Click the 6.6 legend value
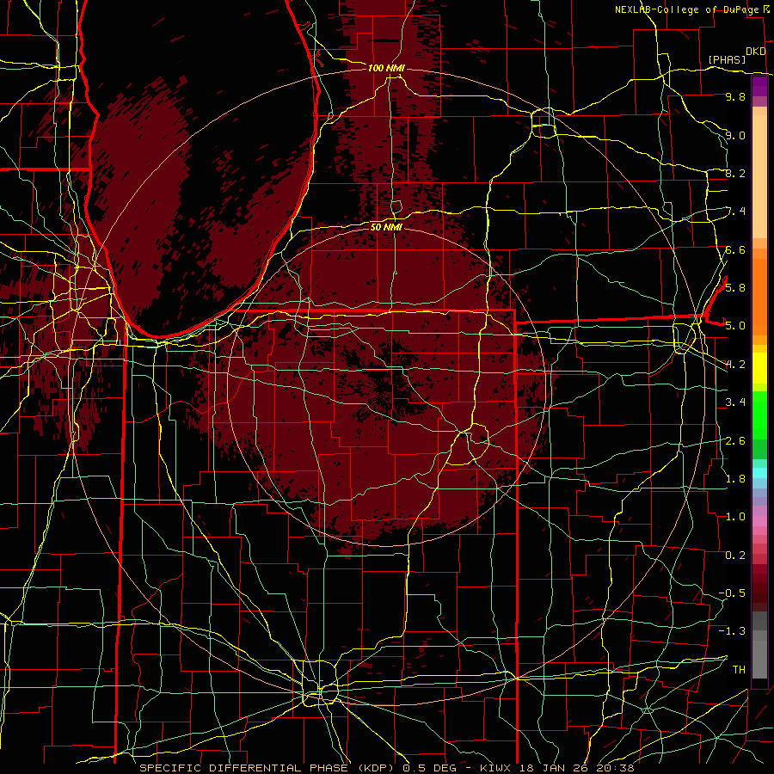This screenshot has height=774, width=774. click(735, 249)
